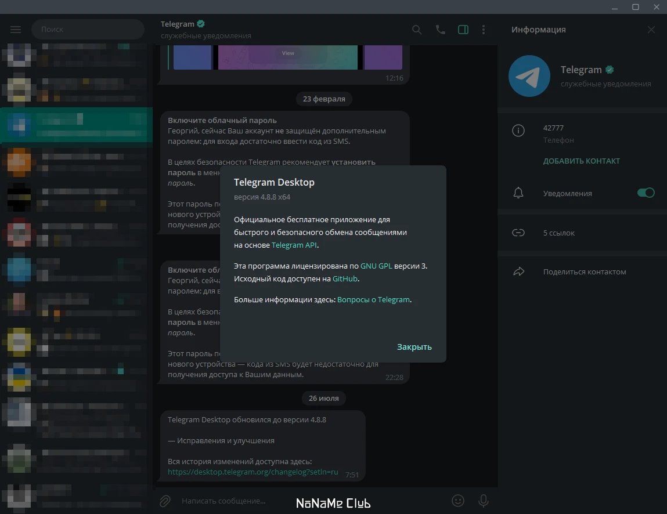
Task: Toggle the right info sidebar panel
Action: click(463, 30)
